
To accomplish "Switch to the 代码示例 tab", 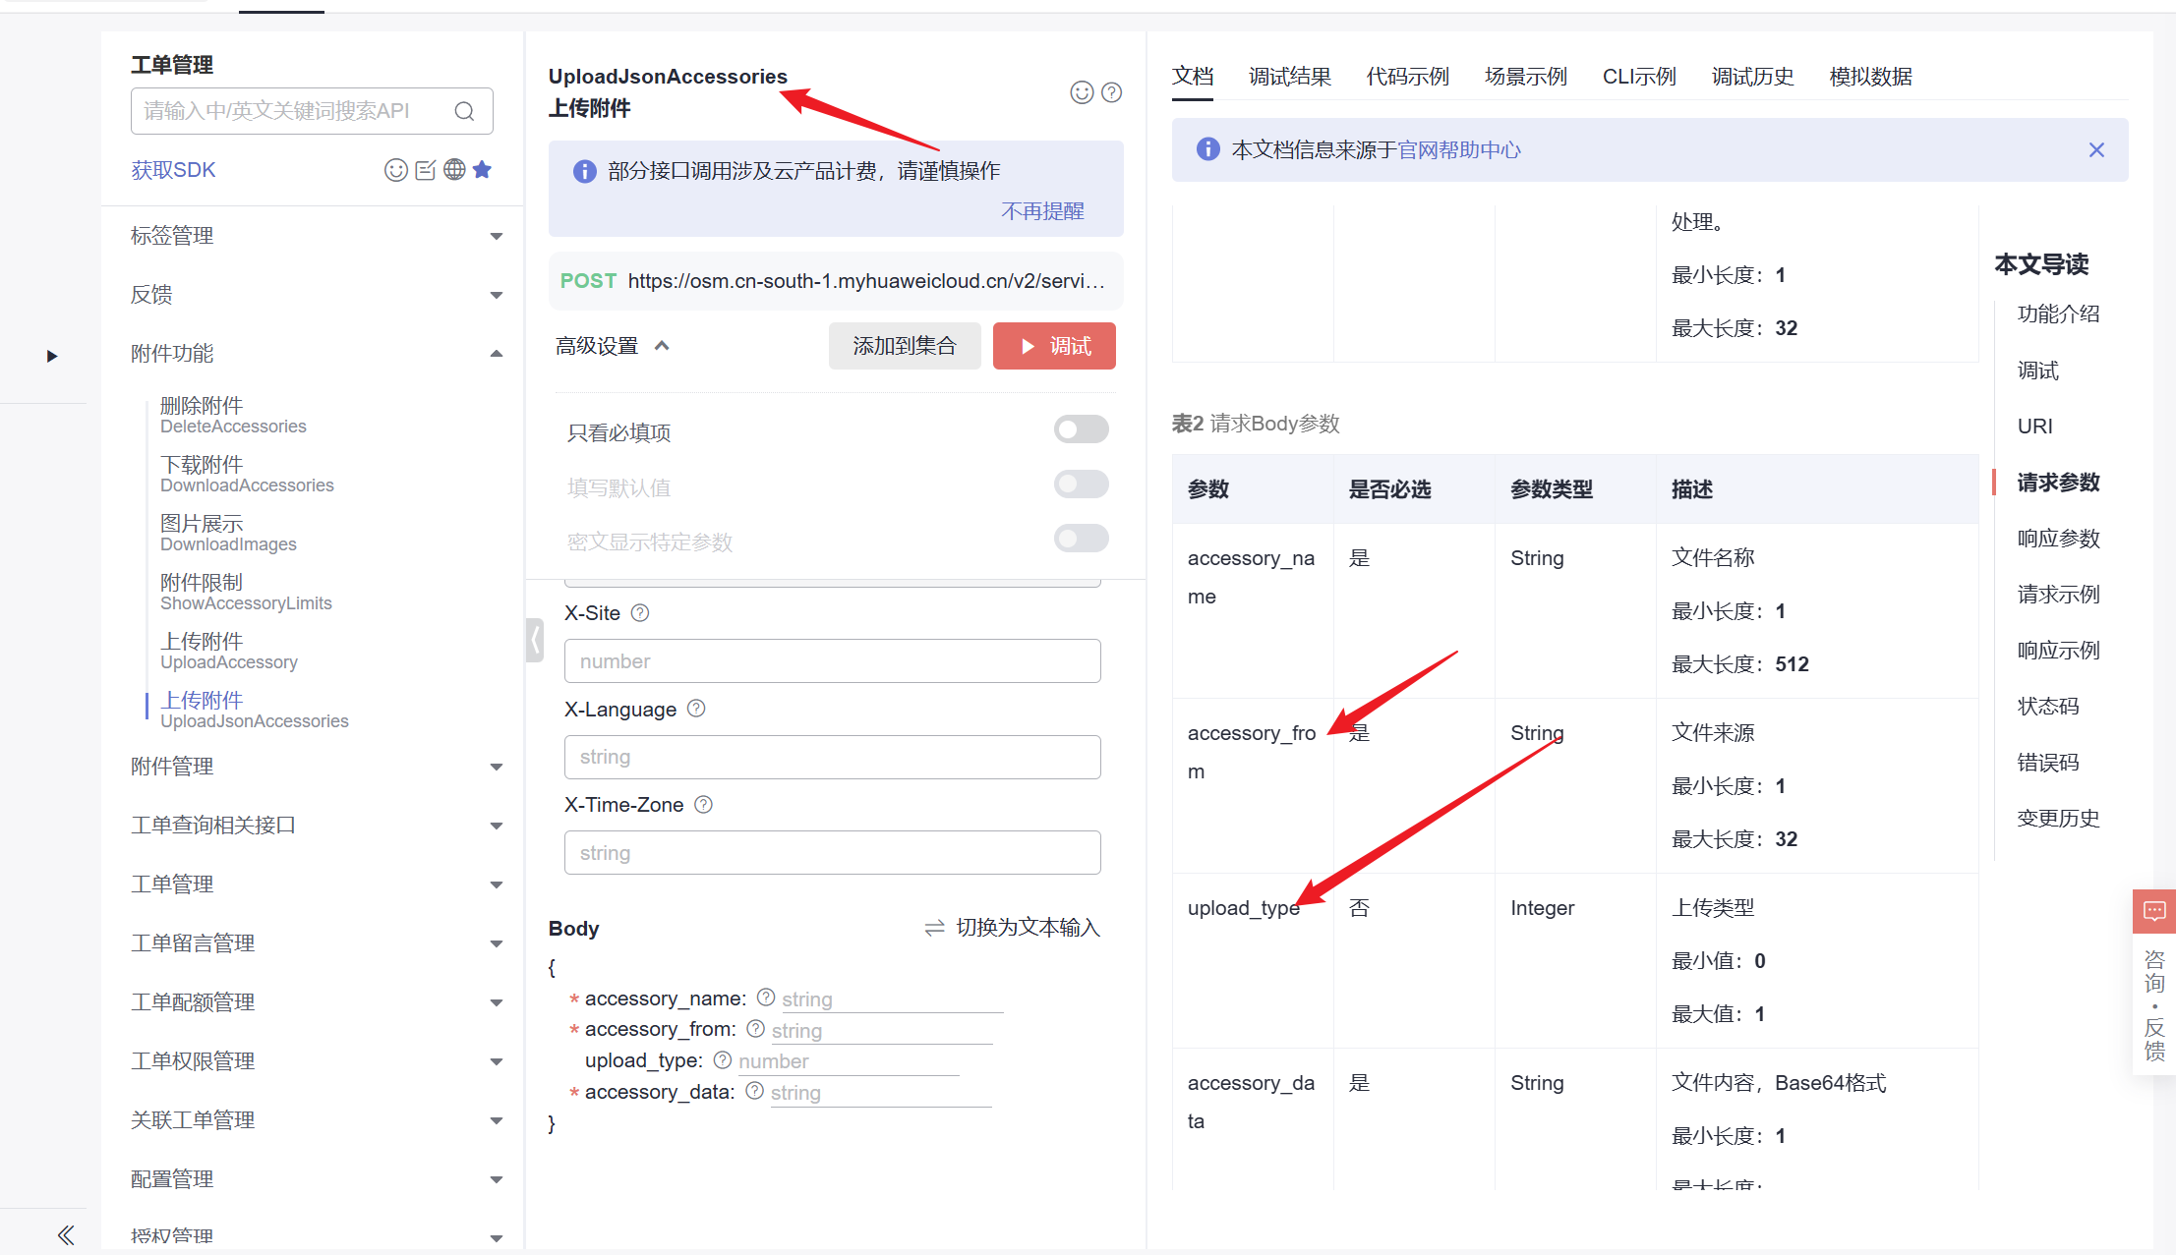I will (x=1408, y=77).
